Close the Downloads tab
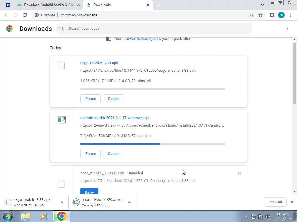 point(148,5)
